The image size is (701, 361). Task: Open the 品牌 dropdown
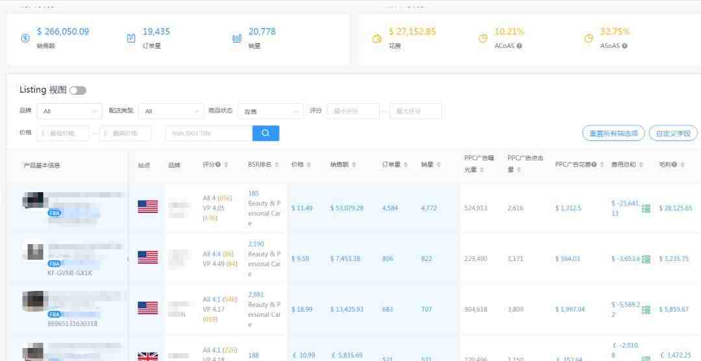point(69,111)
